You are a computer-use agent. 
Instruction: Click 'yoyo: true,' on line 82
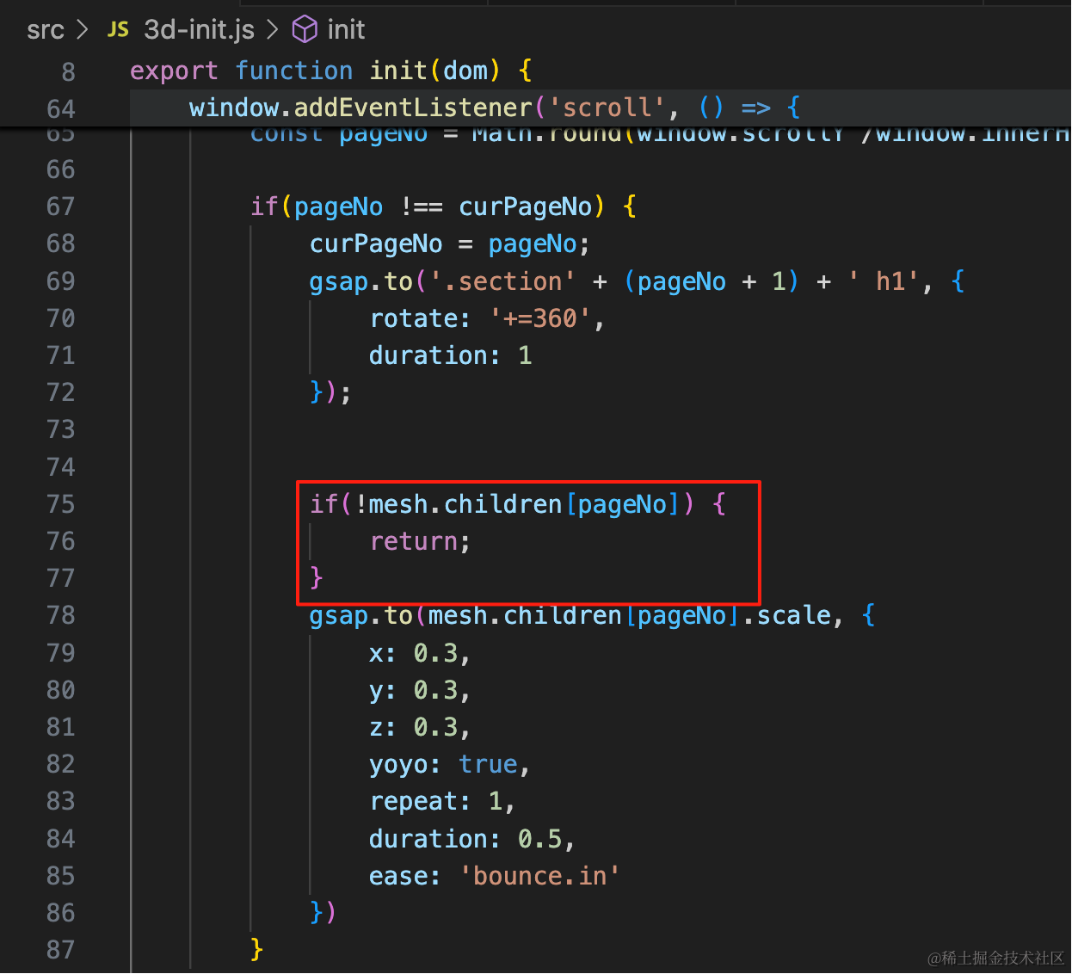click(x=449, y=764)
